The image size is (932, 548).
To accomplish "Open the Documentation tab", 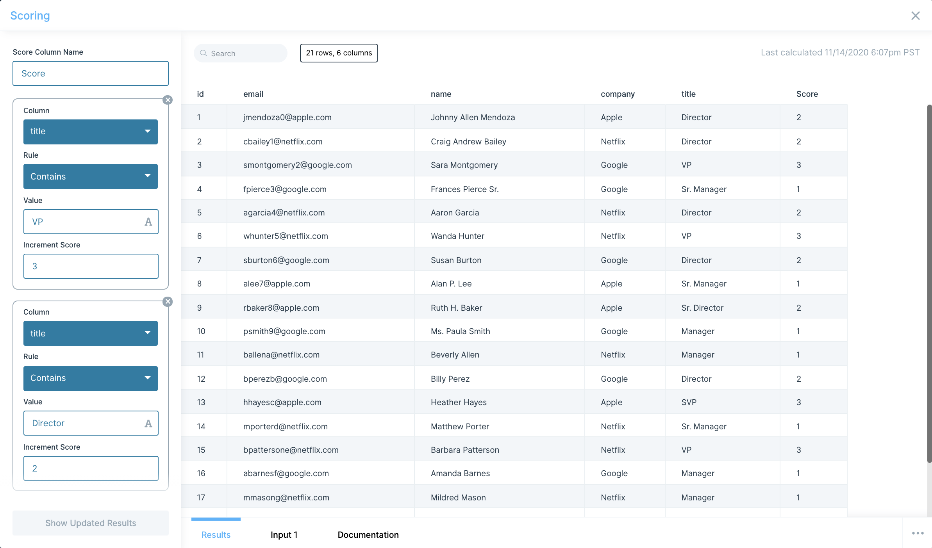I will coord(368,535).
